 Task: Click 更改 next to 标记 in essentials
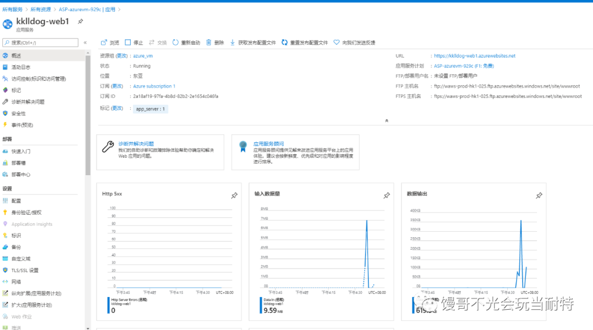point(118,108)
